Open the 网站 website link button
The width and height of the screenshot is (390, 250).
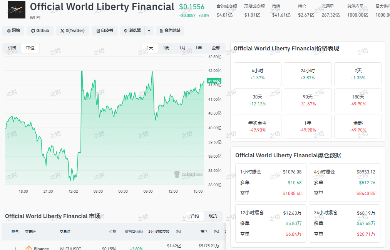tap(13, 31)
